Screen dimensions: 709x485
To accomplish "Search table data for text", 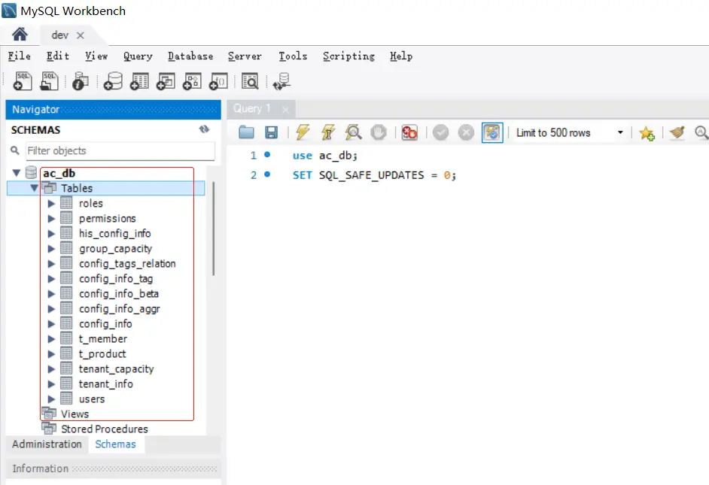I will tap(250, 81).
